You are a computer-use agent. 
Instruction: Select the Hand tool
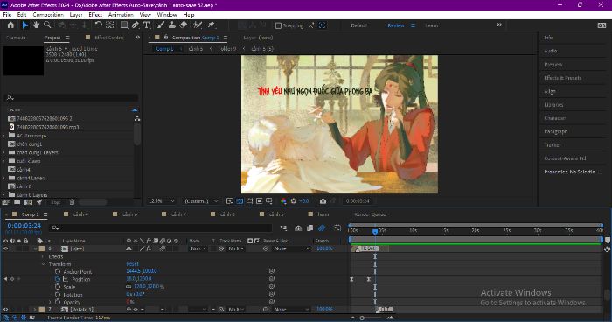click(36, 25)
